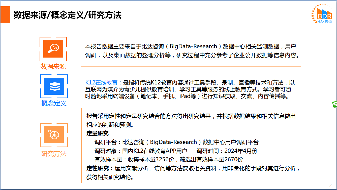Click the data source paragraph starting with 本报告数据
The image size is (337, 190).
click(x=191, y=51)
